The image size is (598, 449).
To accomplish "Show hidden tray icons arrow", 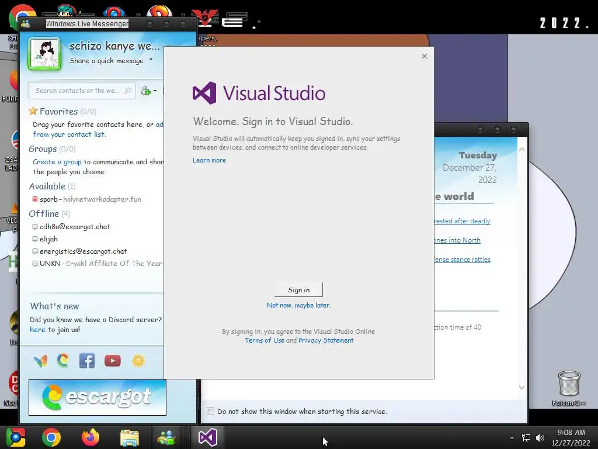I will pyautogui.click(x=512, y=438).
